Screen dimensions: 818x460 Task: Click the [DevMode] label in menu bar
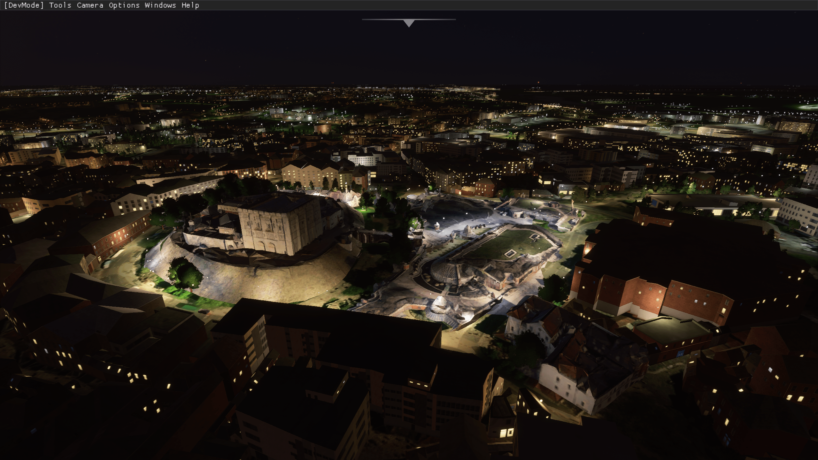pyautogui.click(x=24, y=5)
